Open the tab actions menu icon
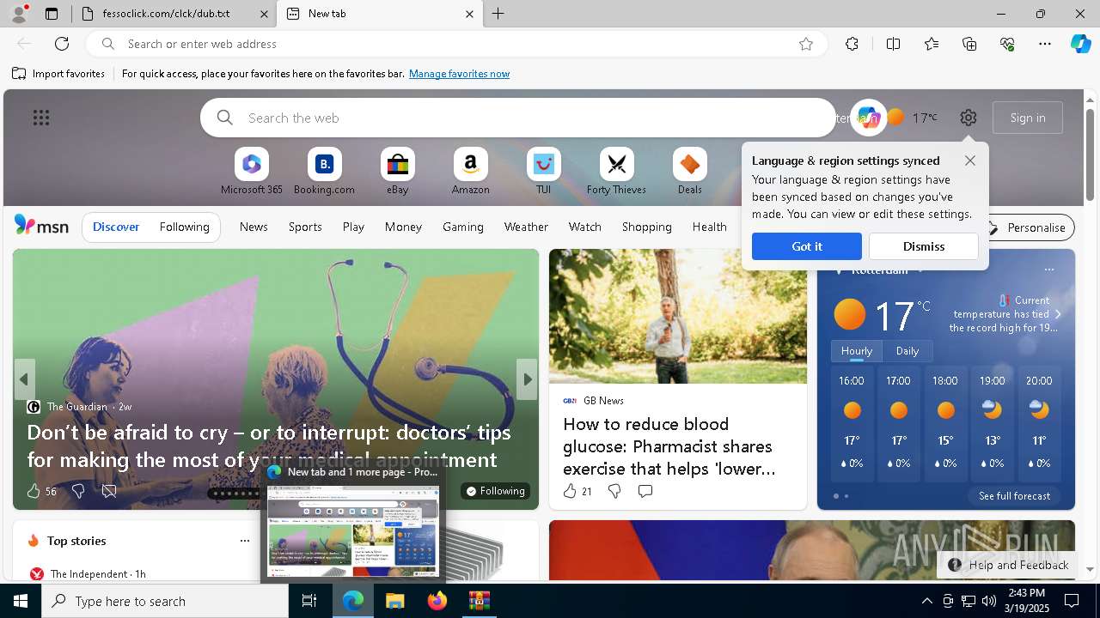This screenshot has width=1100, height=618. 52,14
